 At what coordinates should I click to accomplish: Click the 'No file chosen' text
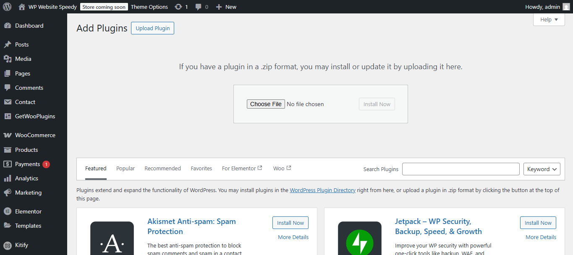tap(305, 104)
